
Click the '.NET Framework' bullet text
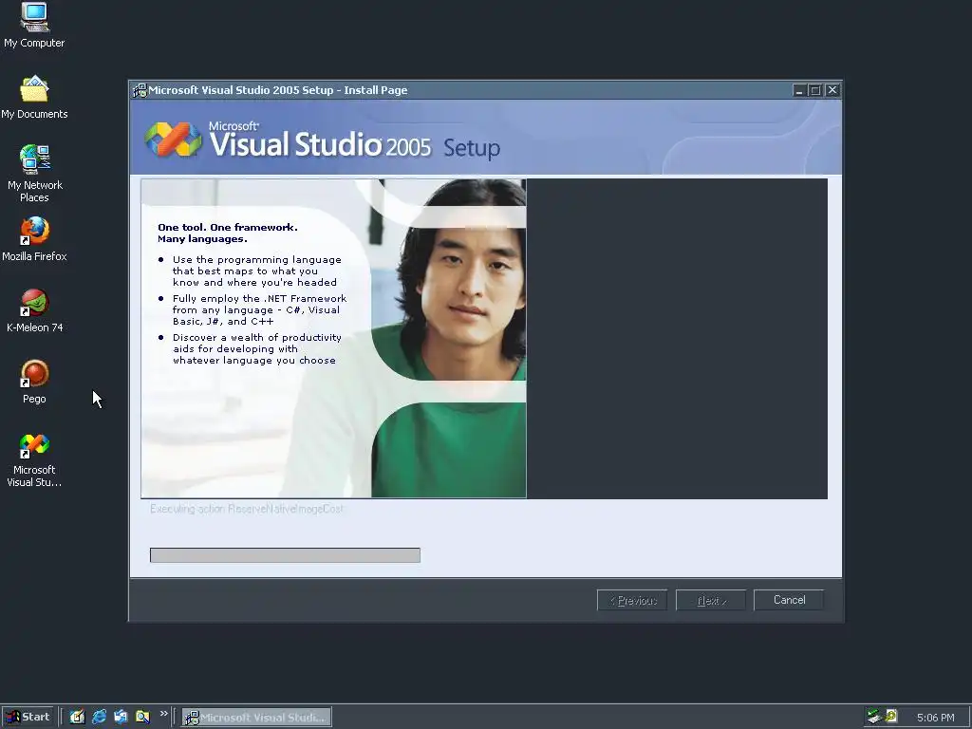(x=260, y=310)
